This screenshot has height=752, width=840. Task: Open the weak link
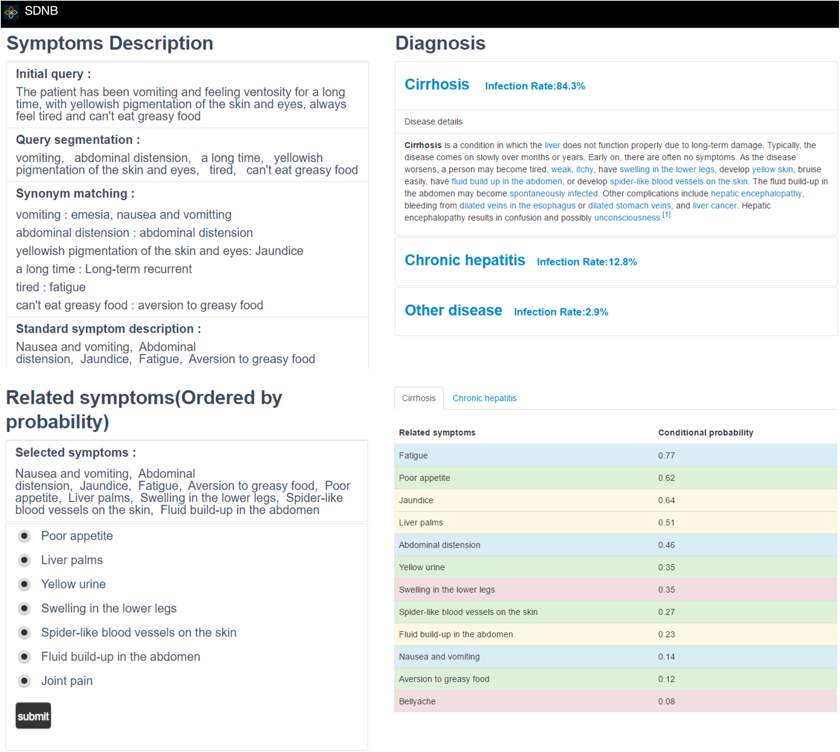(561, 169)
